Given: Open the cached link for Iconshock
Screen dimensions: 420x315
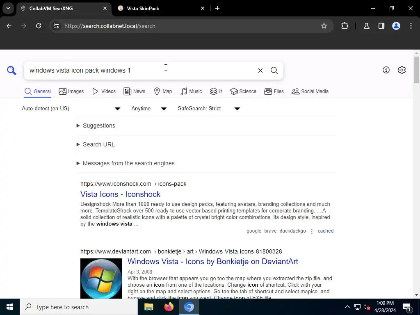Looking at the screenshot, I should click(325, 231).
